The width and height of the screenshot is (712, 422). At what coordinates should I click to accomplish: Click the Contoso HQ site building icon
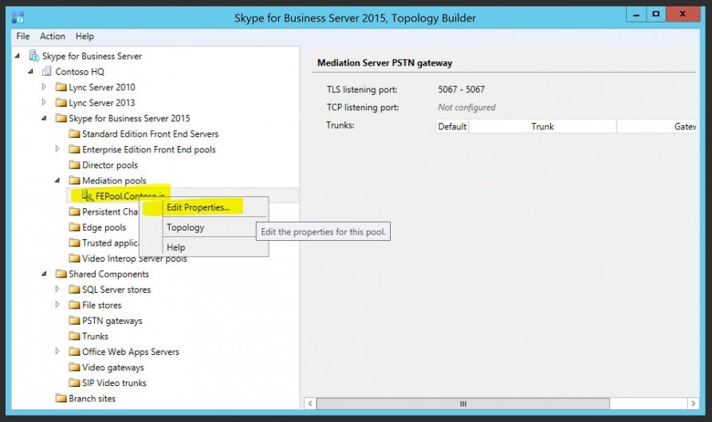tap(46, 71)
